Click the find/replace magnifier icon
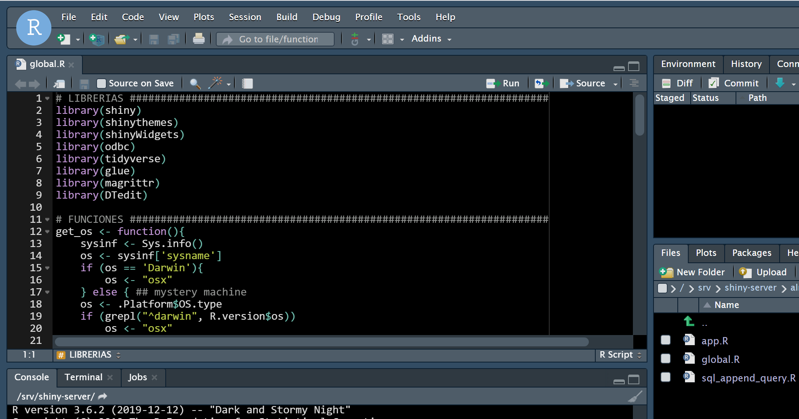This screenshot has height=419, width=799. click(195, 84)
